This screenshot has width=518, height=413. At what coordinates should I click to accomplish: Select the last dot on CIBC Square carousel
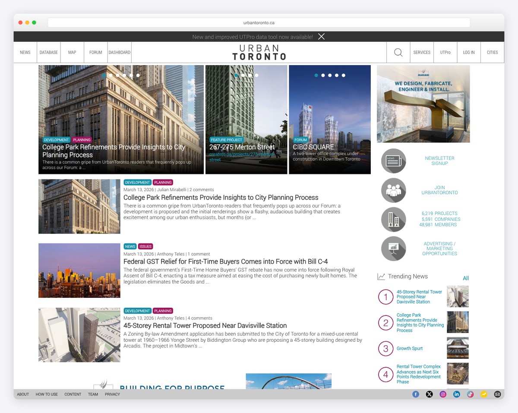(343, 75)
